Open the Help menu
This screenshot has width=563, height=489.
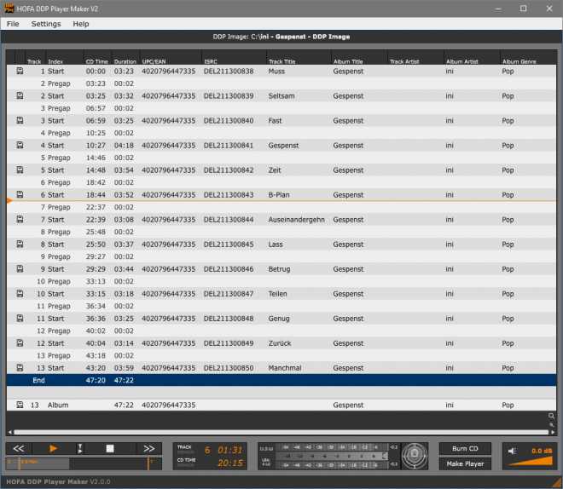(x=81, y=24)
